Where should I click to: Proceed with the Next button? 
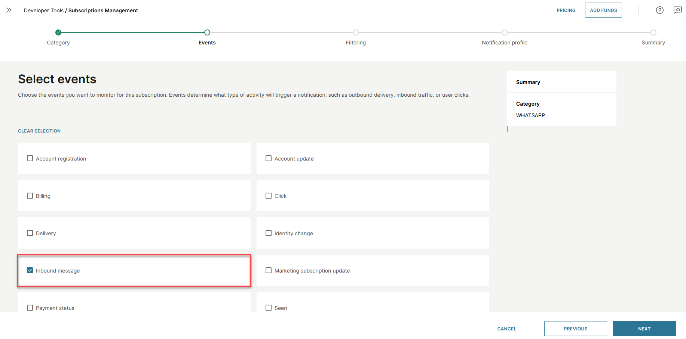pyautogui.click(x=644, y=329)
